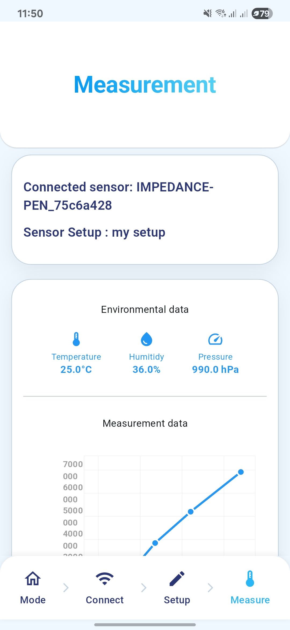Select the middle data point on chart
Screen dimensions: 290x630
(191, 512)
